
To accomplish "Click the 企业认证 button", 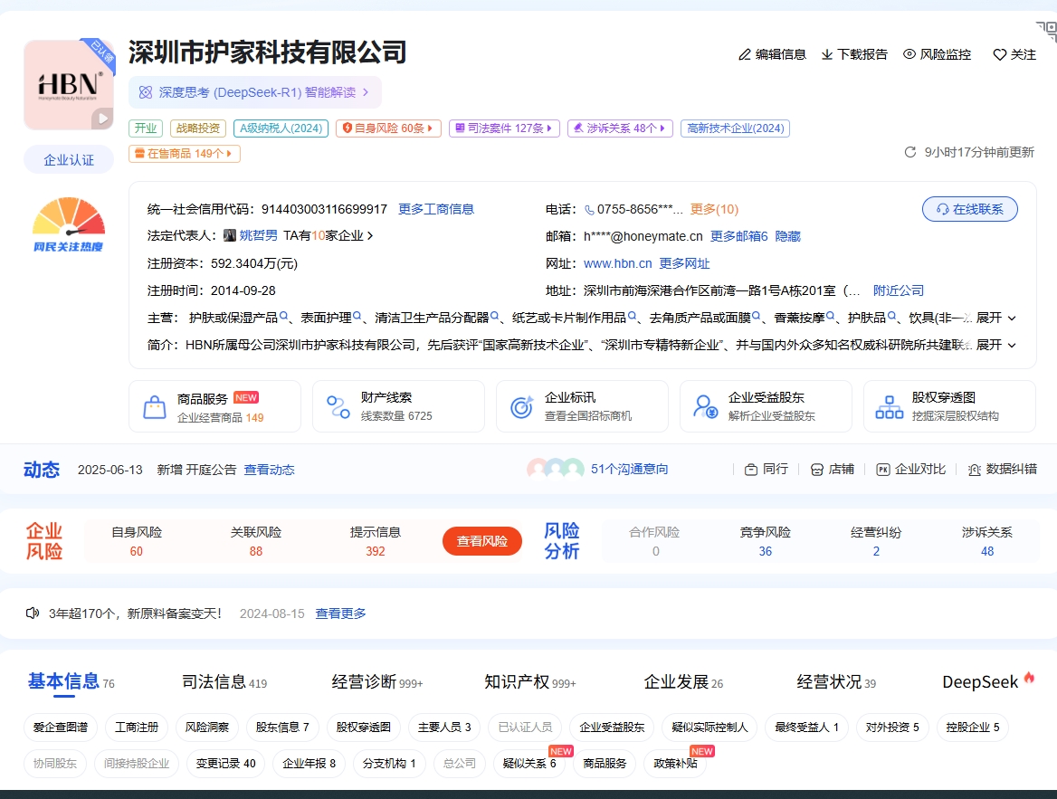I will [69, 160].
